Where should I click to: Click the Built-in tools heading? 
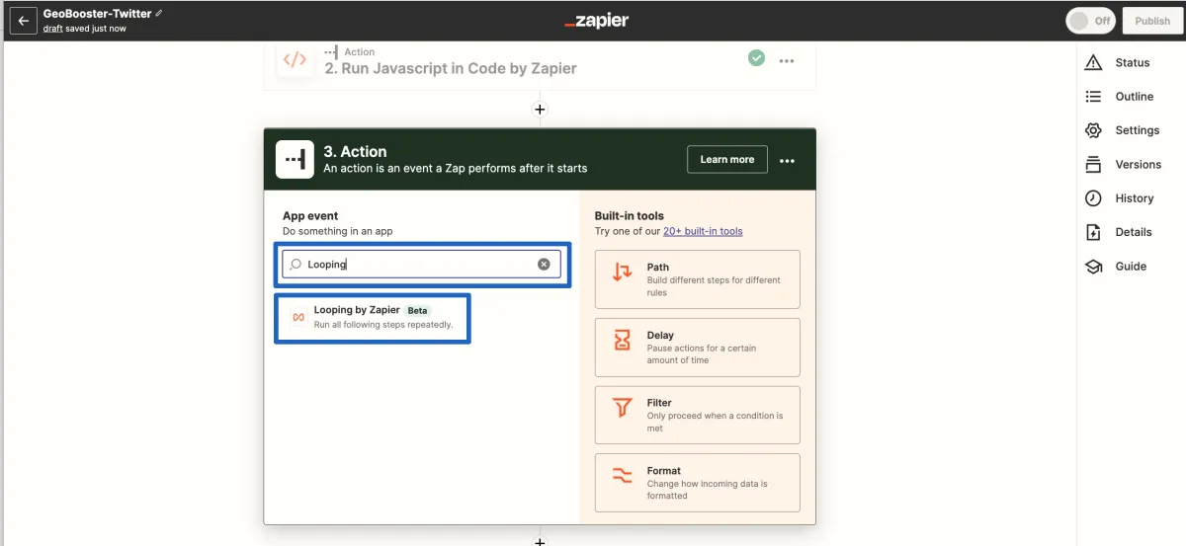[629, 215]
